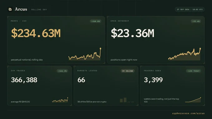This screenshot has width=212, height=119.
Task: Open the traders seen growth sparkline
Action: point(193,100)
